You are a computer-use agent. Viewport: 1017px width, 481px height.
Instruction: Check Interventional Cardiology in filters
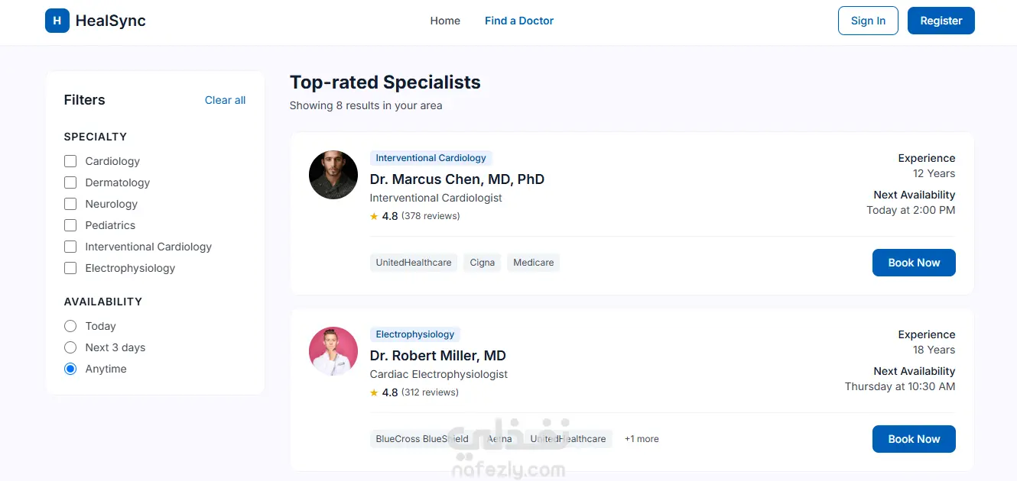pos(70,247)
